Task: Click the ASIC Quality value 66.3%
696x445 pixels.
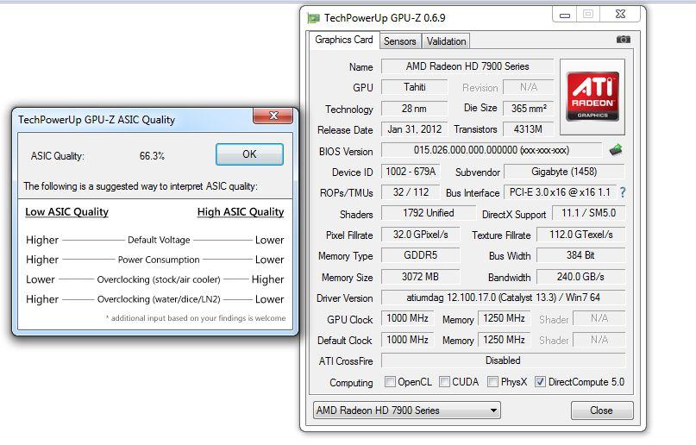Action: [x=152, y=156]
